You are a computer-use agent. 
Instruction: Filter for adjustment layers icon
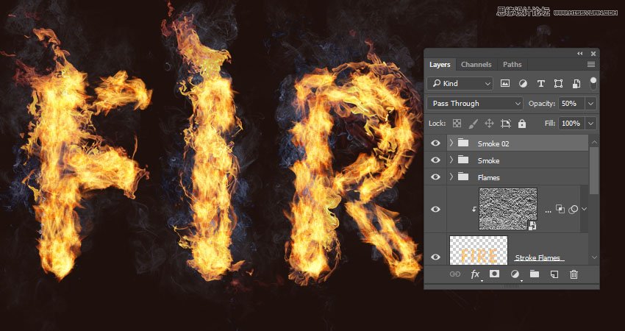(x=524, y=84)
